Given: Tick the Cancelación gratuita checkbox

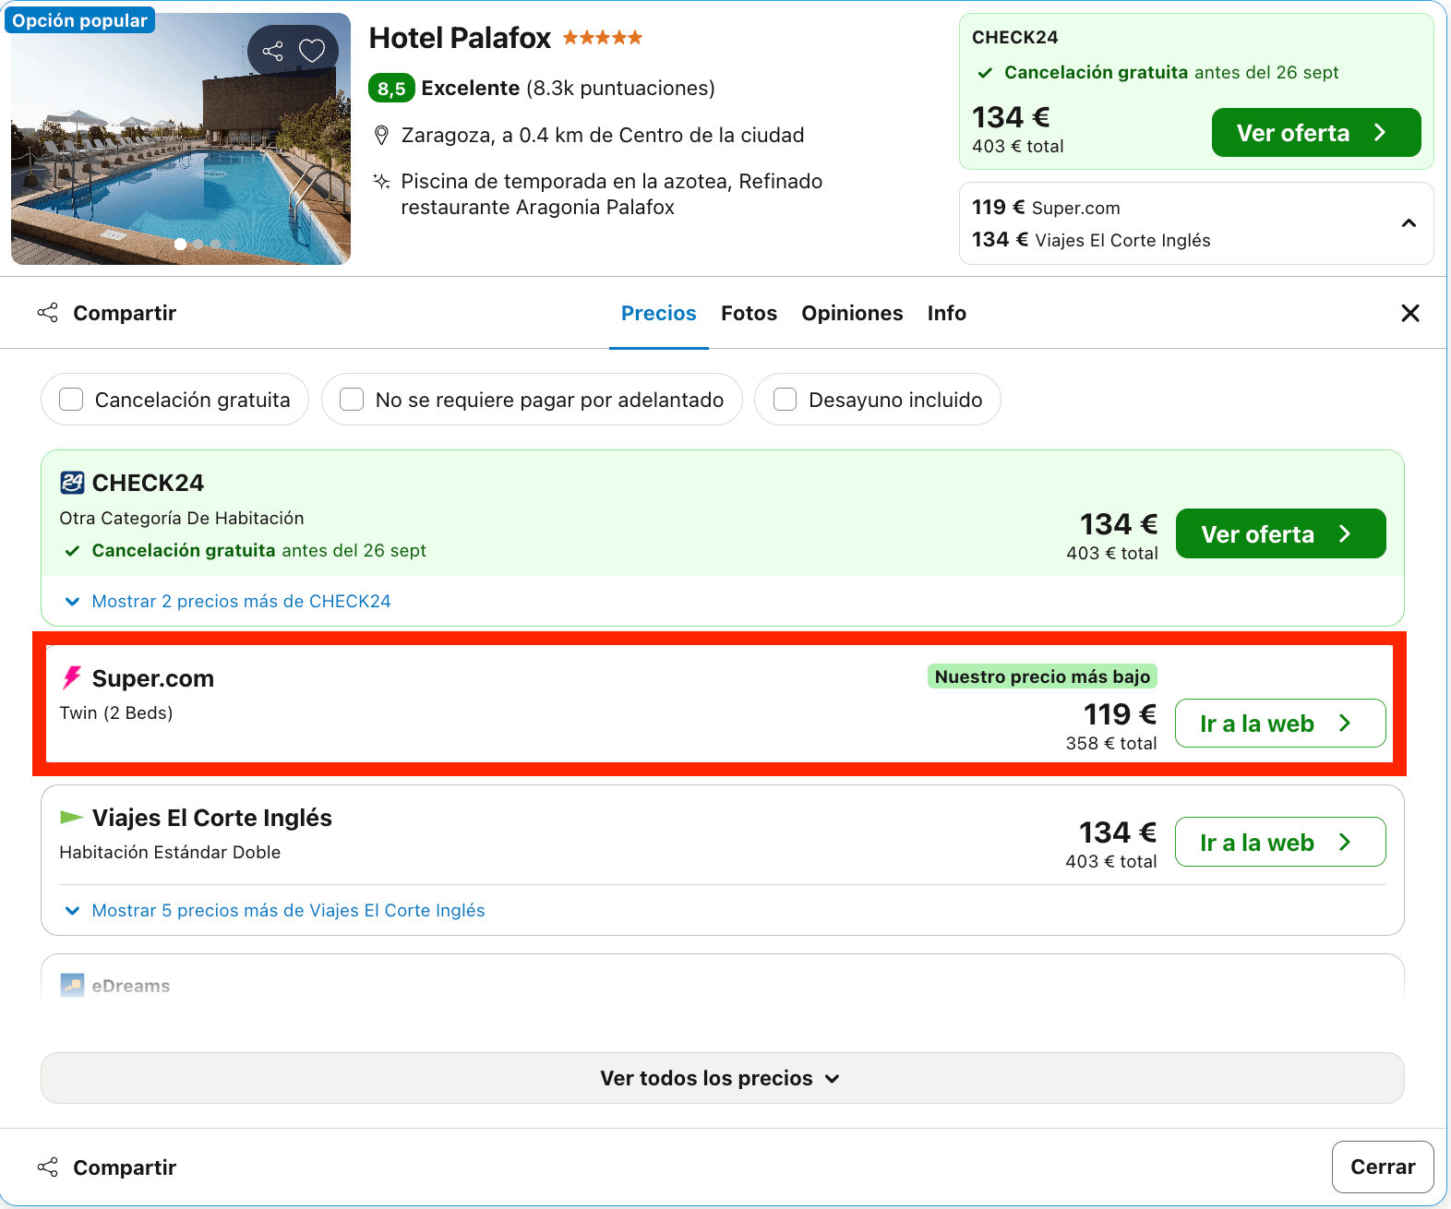Looking at the screenshot, I should (71, 400).
